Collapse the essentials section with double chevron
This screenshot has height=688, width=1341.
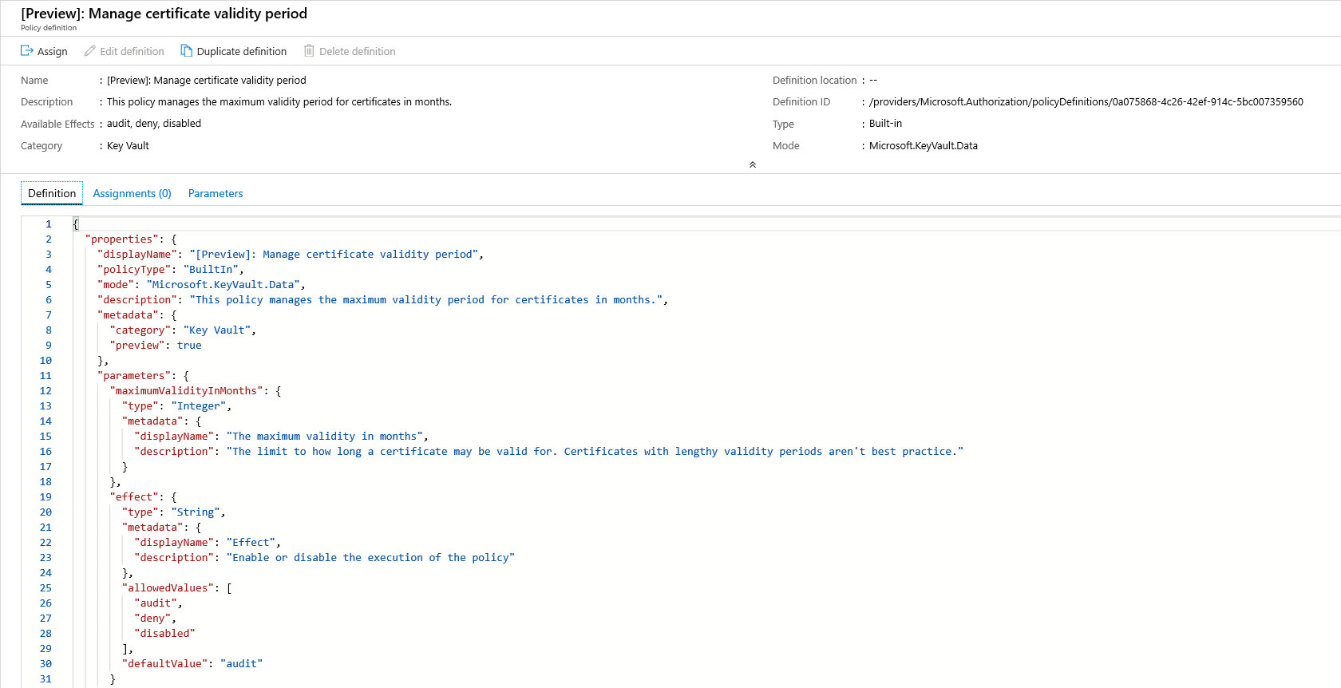click(x=753, y=164)
